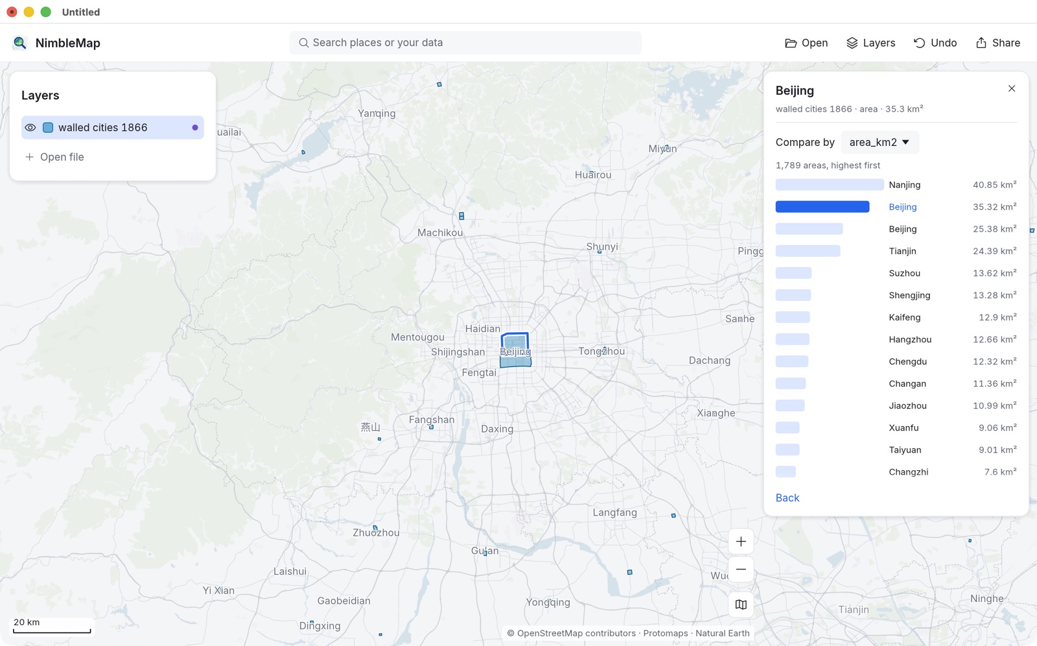
Task: Click OpenStreetMap contributors attribution
Action: 572,634
